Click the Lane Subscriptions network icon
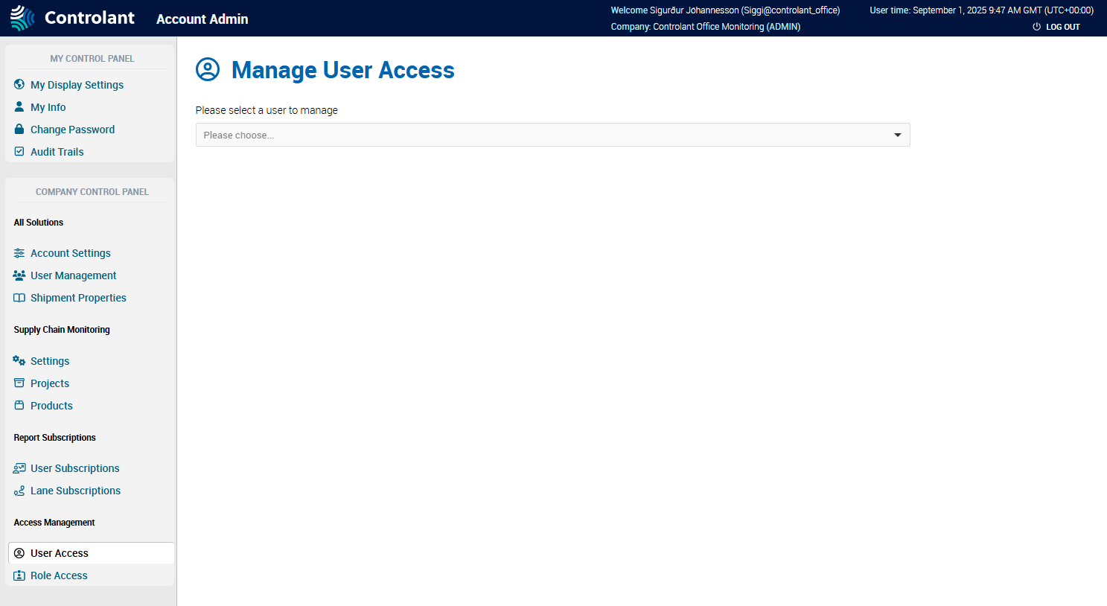Image resolution: width=1107 pixels, height=606 pixels. point(19,490)
